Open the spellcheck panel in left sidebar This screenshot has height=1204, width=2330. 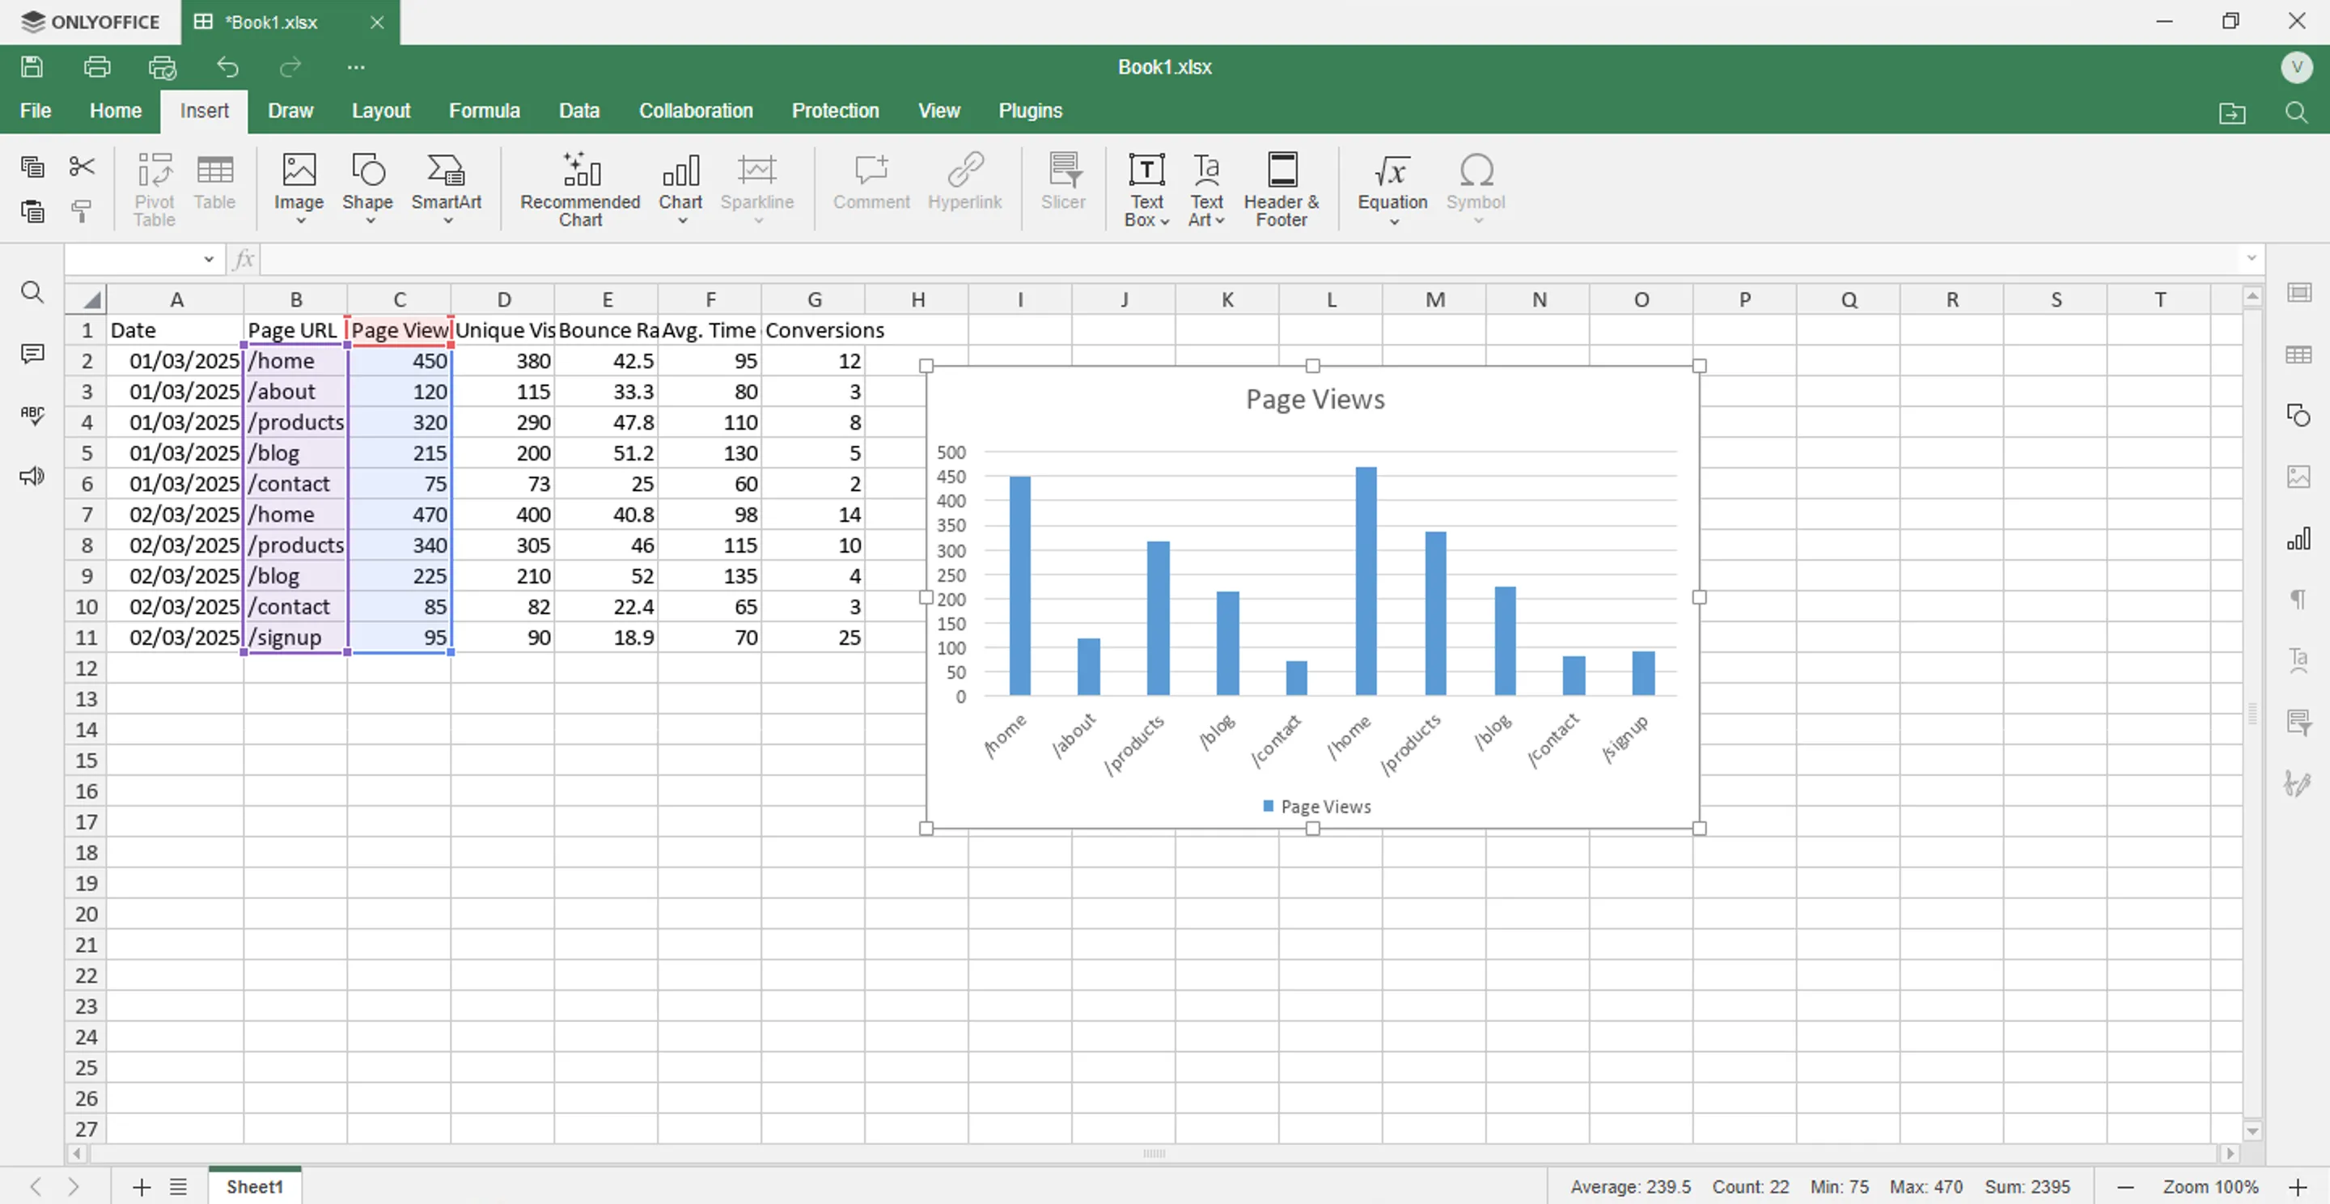32,415
